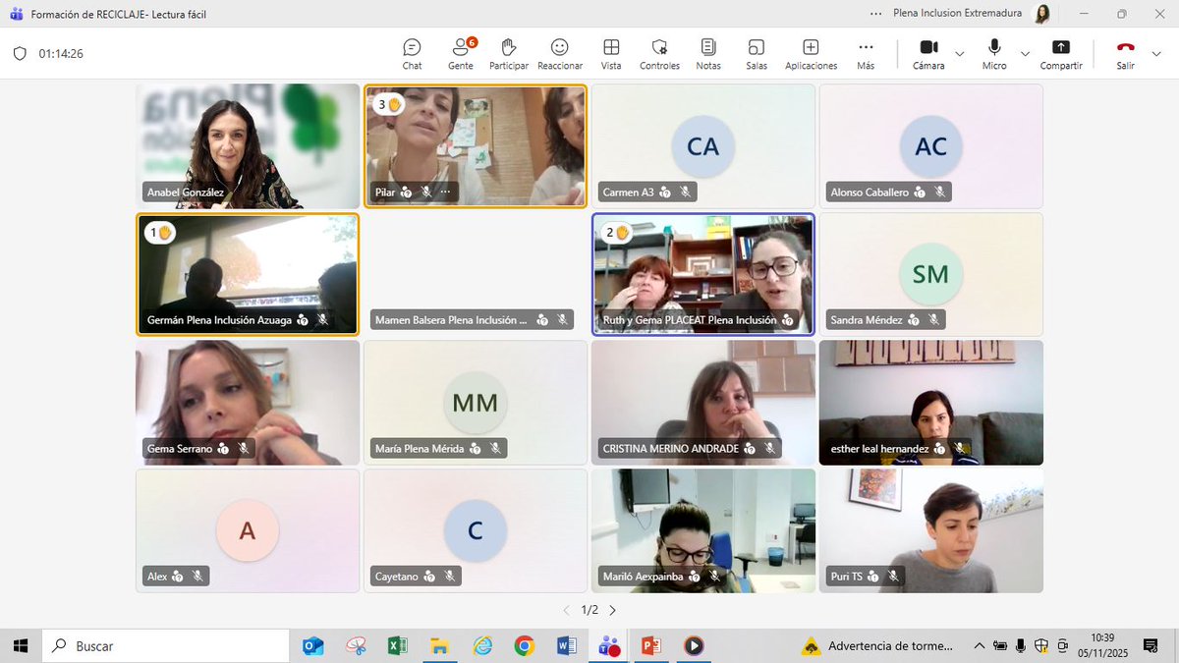This screenshot has height=663, width=1179.
Task: Expand the Micro options arrow
Action: 1025,53
